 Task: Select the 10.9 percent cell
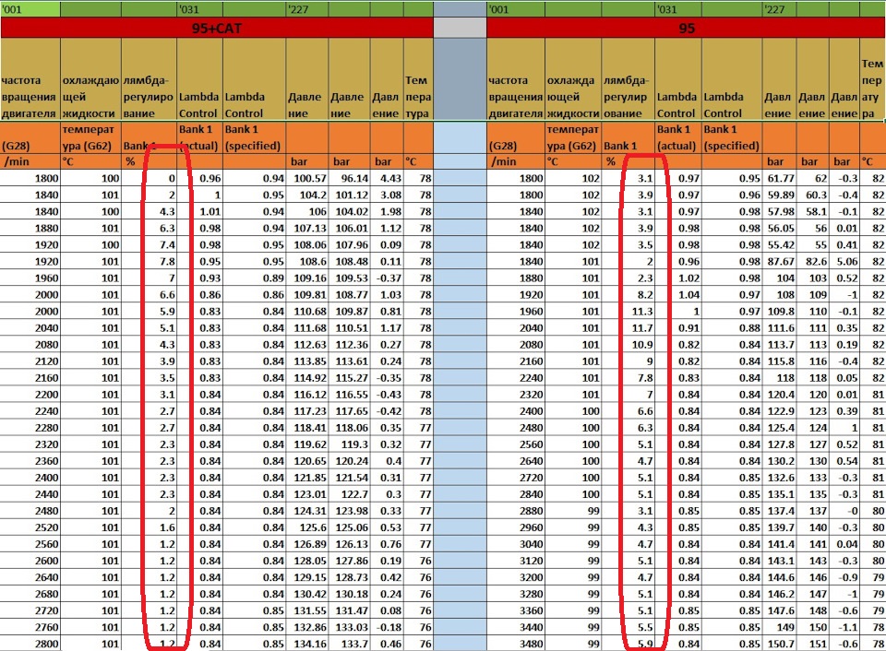click(629, 345)
